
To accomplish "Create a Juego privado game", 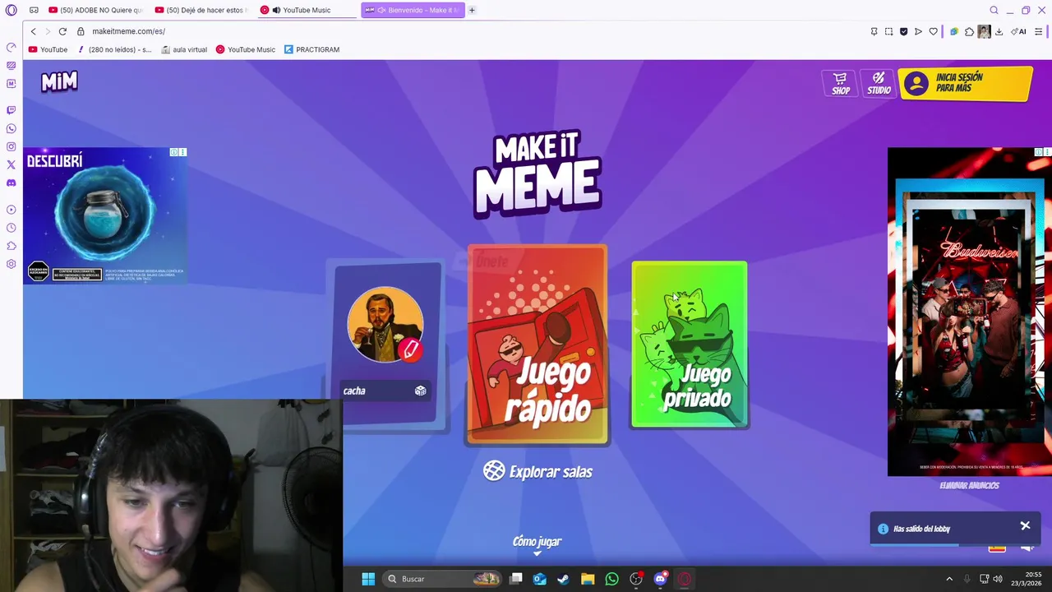I will point(690,345).
